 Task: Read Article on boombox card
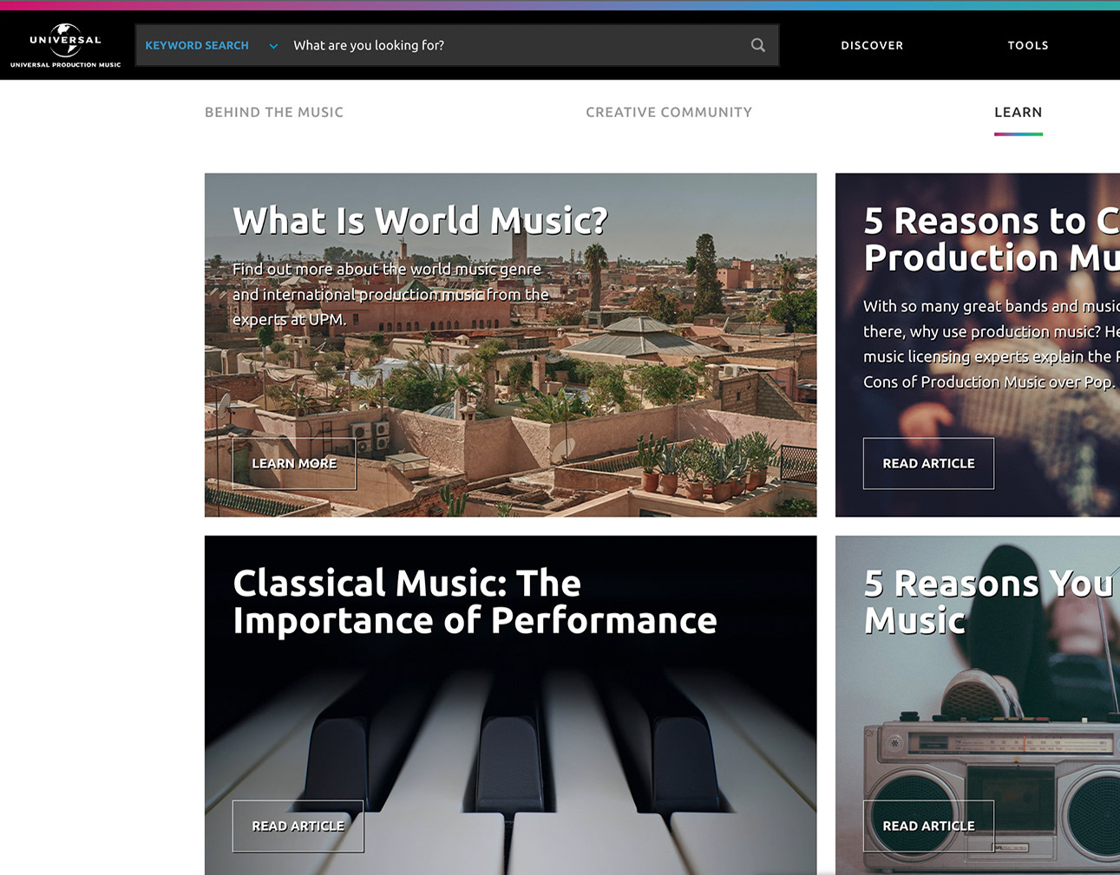coord(928,826)
